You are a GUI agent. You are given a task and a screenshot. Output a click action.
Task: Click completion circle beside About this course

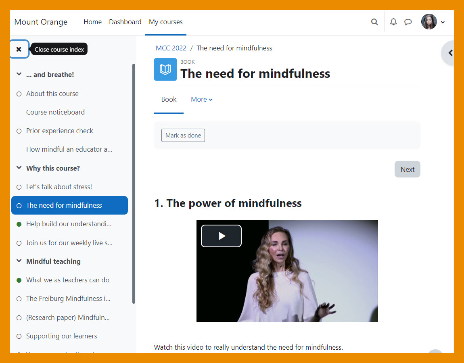(x=19, y=94)
